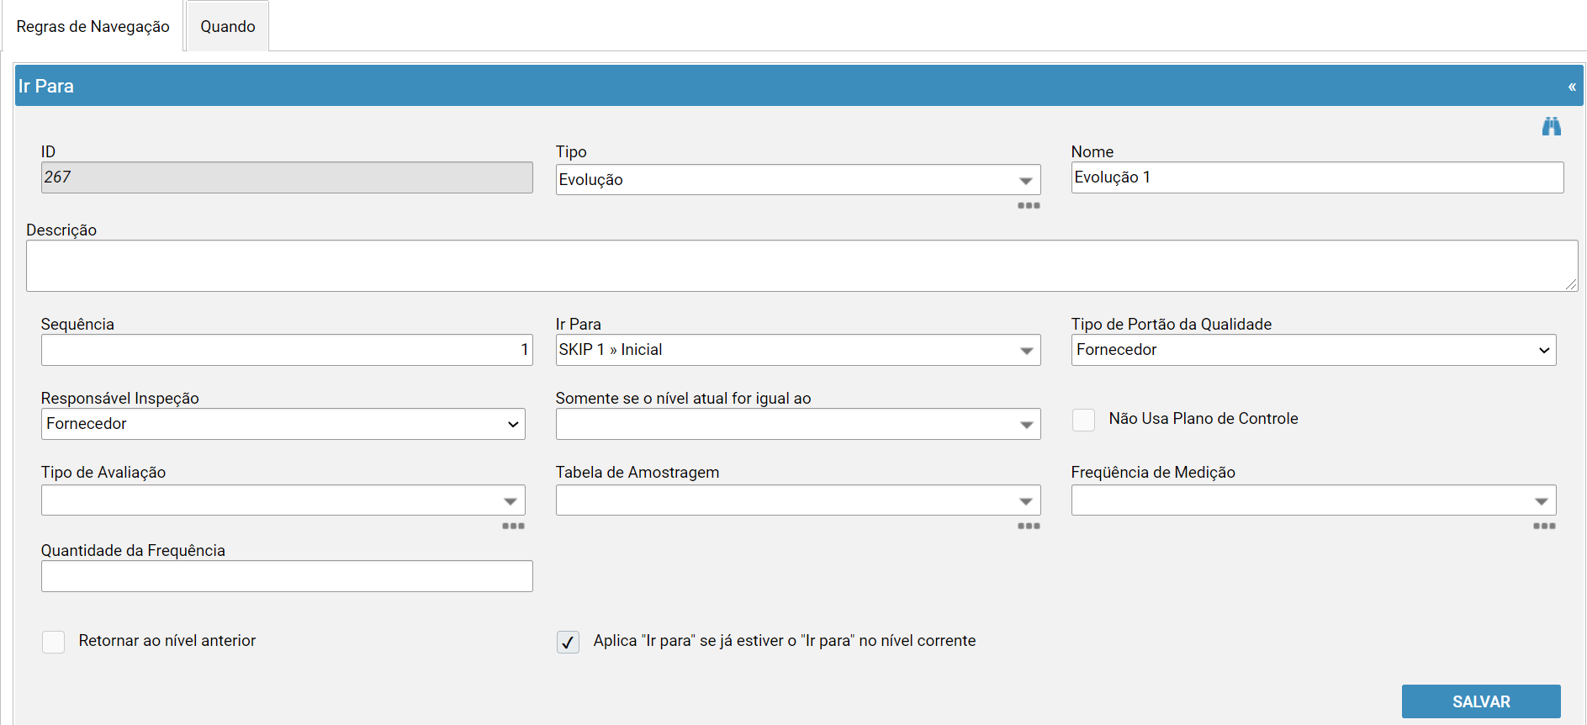Screen dimensions: 1587x725
Task: Open the Tabela de Amostragem dropdown
Action: [x=797, y=500]
